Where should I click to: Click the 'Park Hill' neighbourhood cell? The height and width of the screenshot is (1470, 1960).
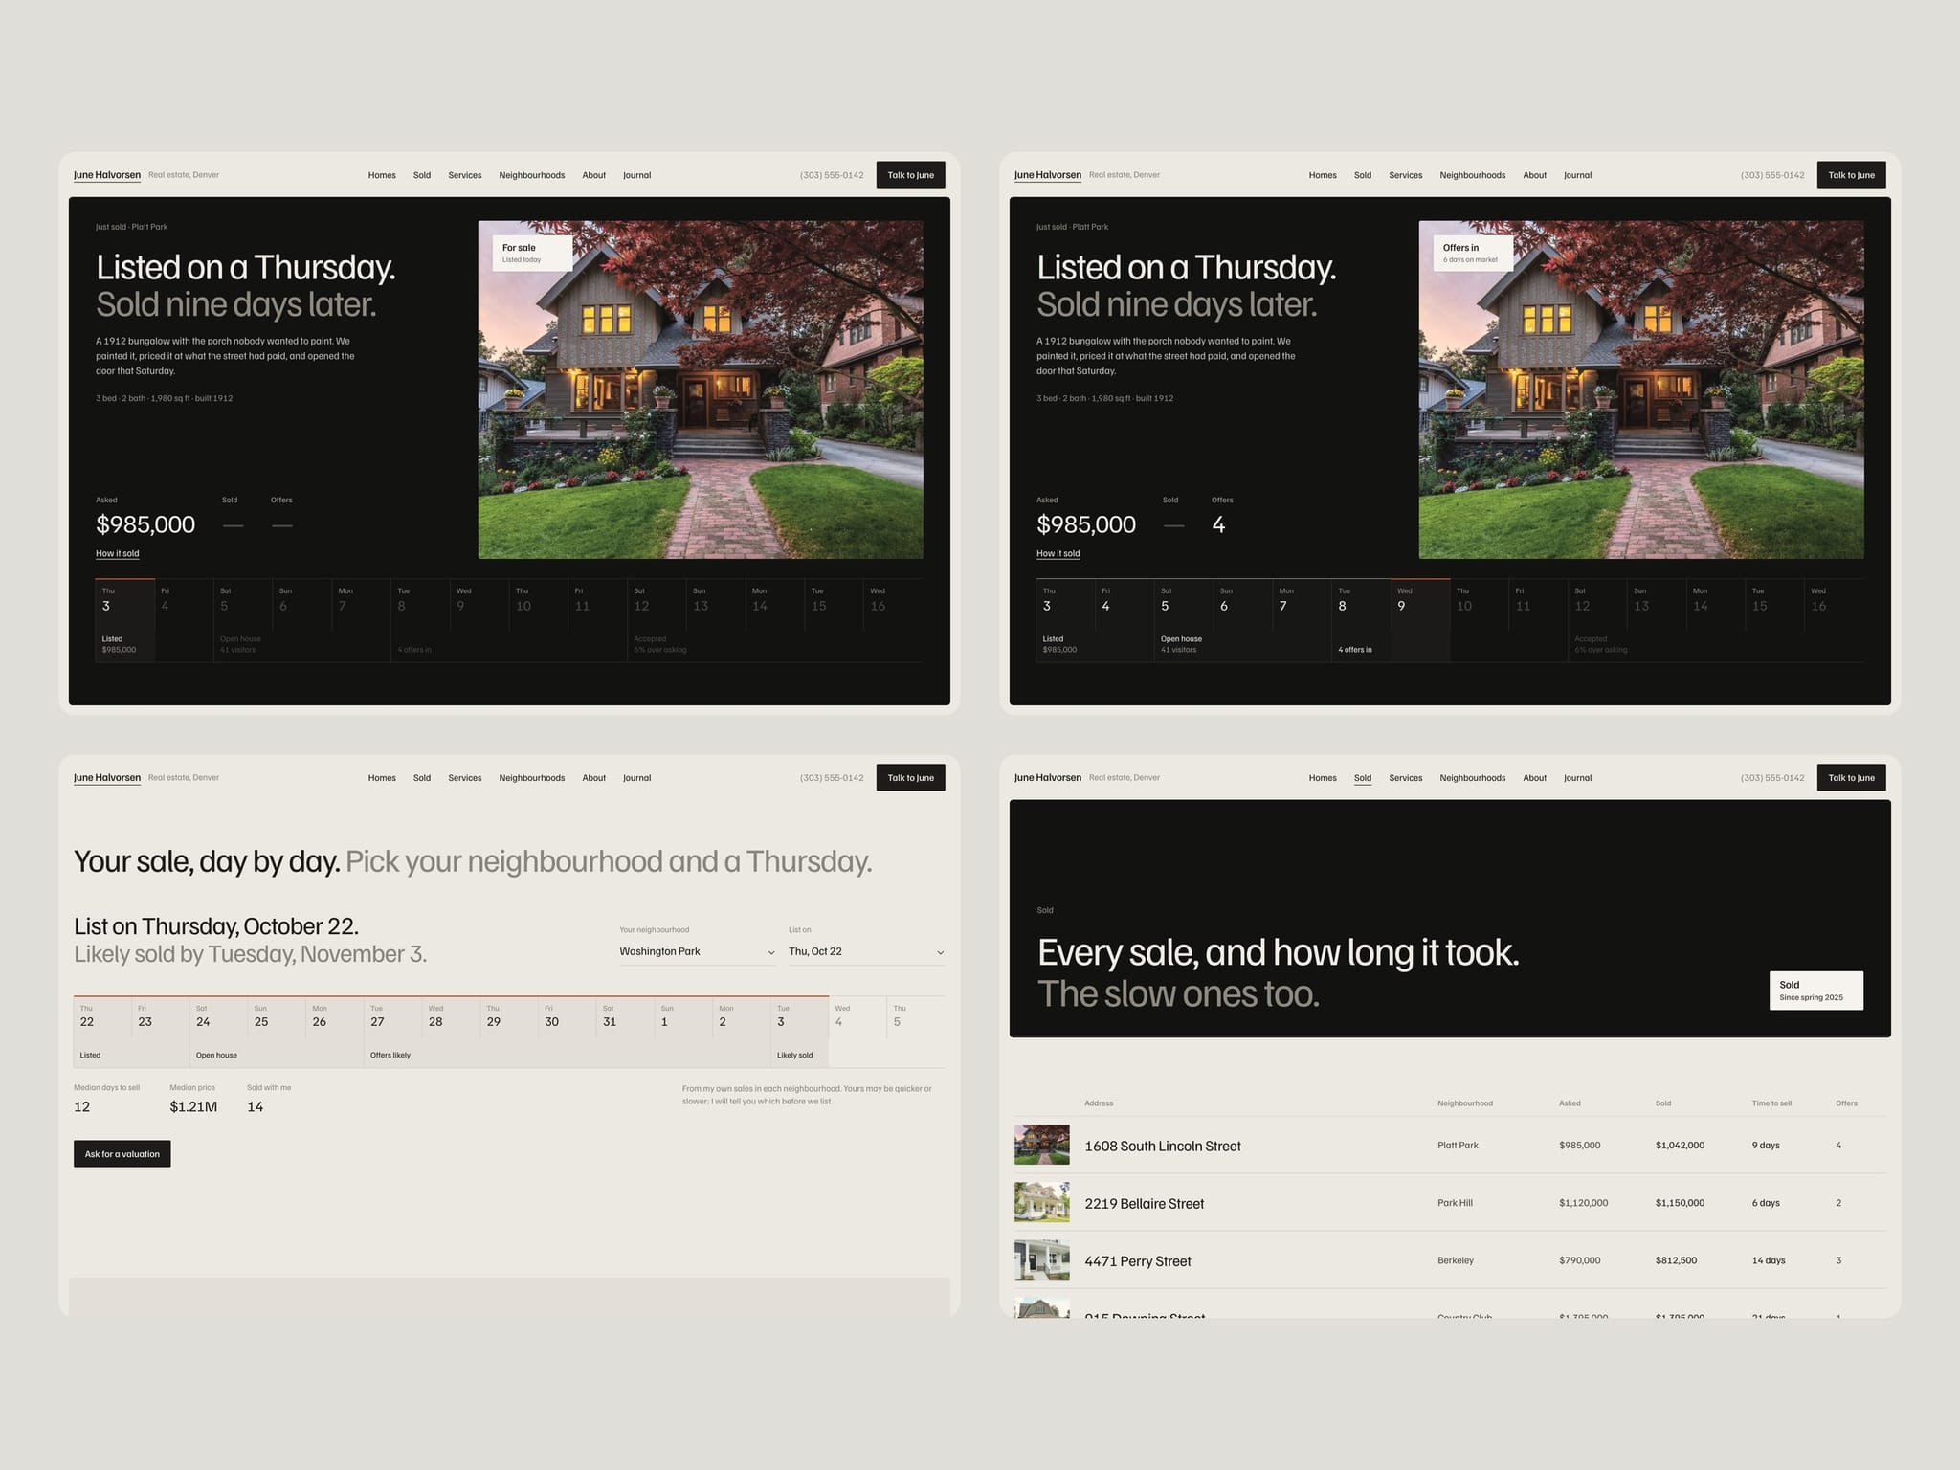click(1455, 1203)
